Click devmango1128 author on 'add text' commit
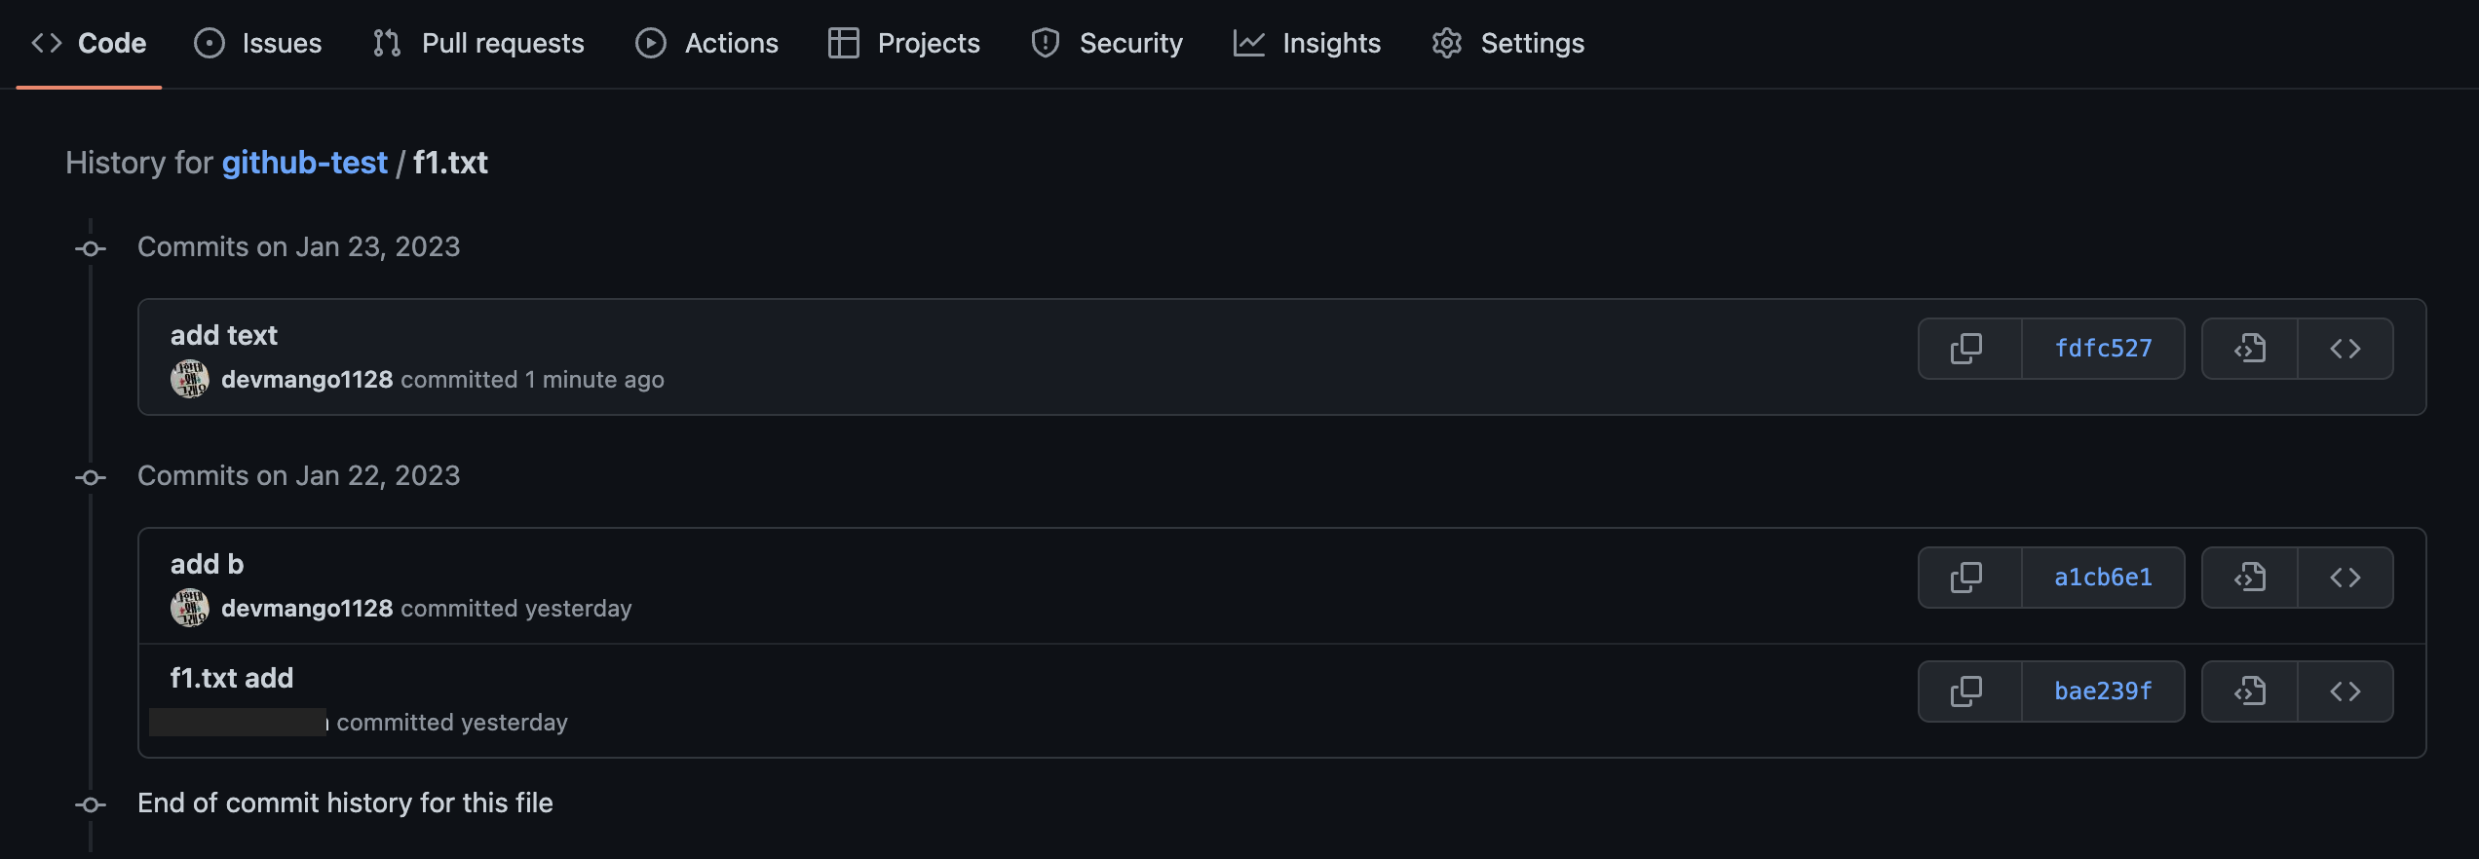Image resolution: width=2479 pixels, height=859 pixels. coord(307,380)
